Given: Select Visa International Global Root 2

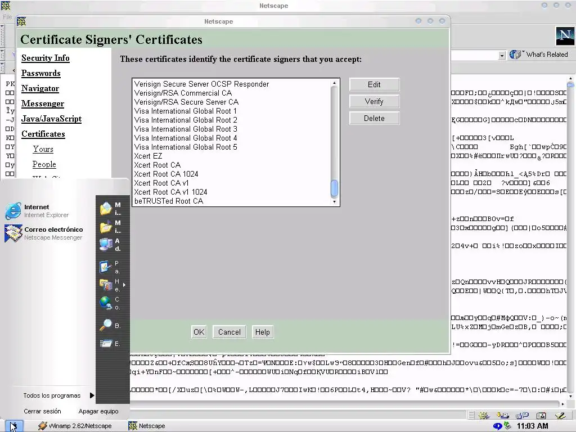Looking at the screenshot, I should point(186,120).
